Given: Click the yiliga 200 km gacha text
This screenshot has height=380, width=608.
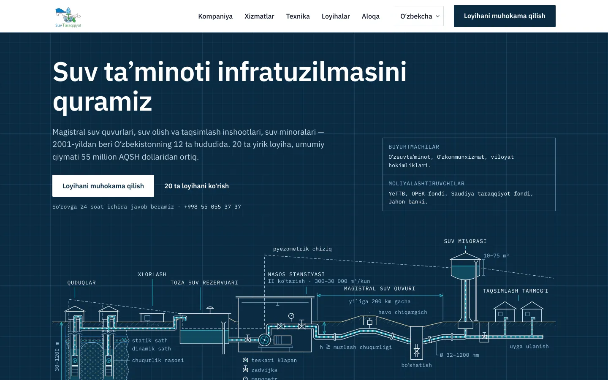Looking at the screenshot, I should pos(380,301).
